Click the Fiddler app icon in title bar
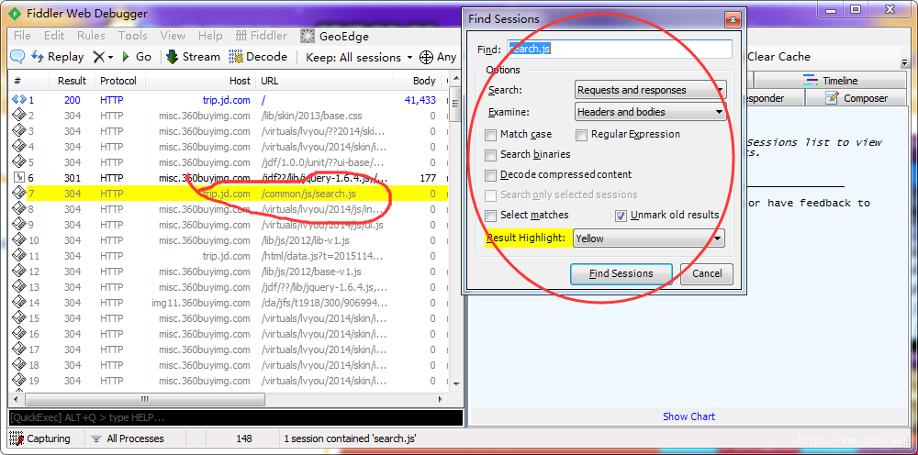The height and width of the screenshot is (455, 918). (15, 14)
